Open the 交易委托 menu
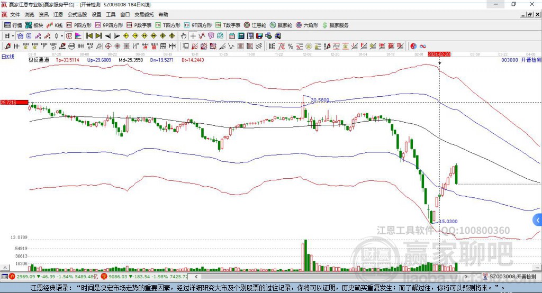 pyautogui.click(x=144, y=14)
